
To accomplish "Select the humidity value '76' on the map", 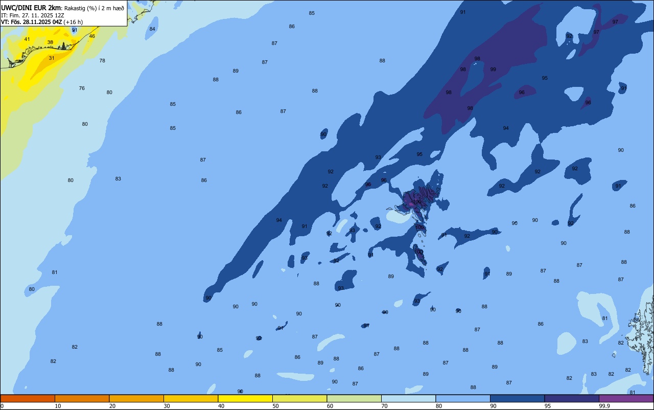I will pyautogui.click(x=82, y=88).
